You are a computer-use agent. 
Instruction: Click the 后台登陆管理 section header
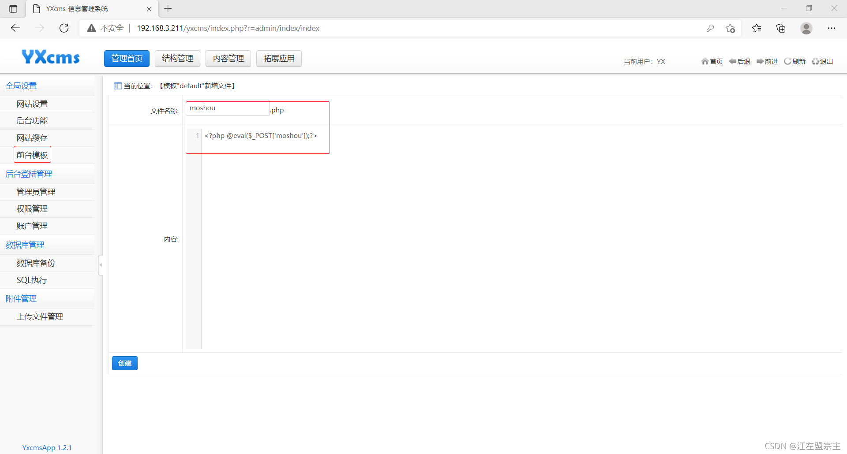(x=29, y=174)
